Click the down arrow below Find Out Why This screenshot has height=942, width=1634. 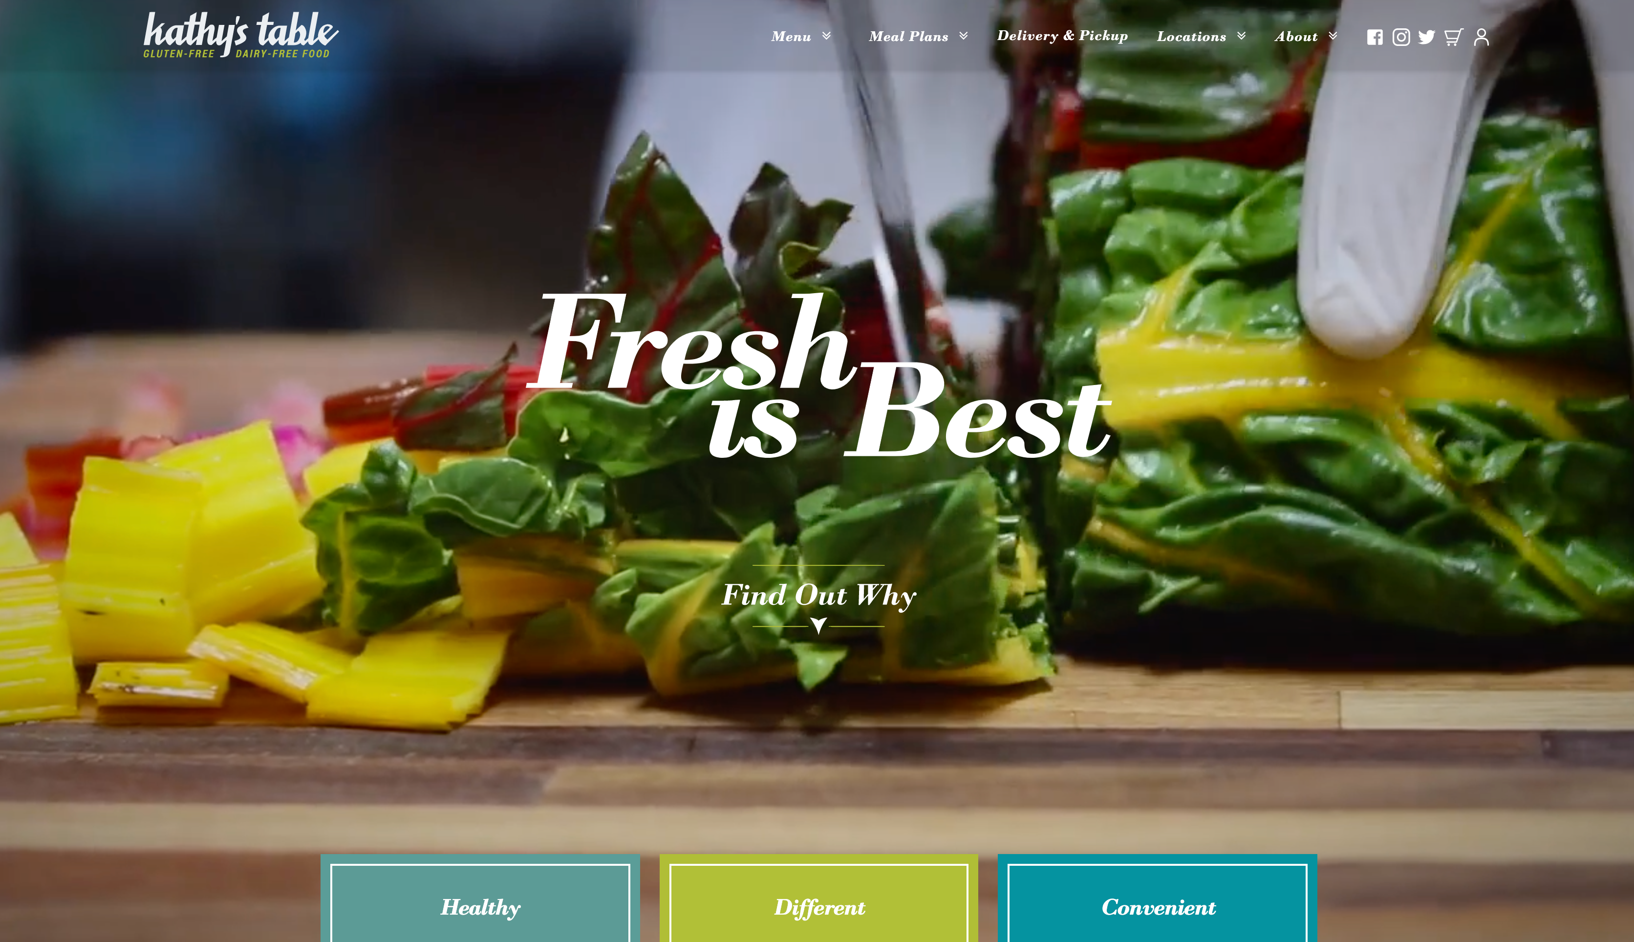(x=818, y=625)
